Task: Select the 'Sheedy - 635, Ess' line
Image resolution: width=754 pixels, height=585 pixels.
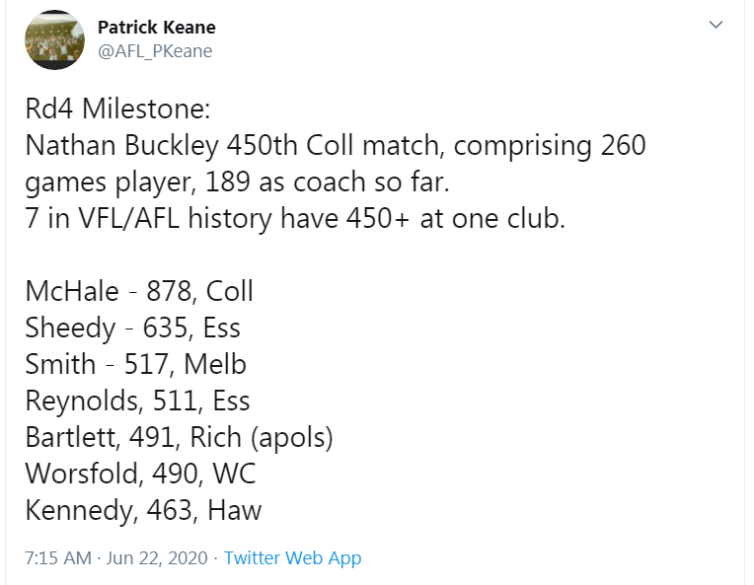Action: 132,328
